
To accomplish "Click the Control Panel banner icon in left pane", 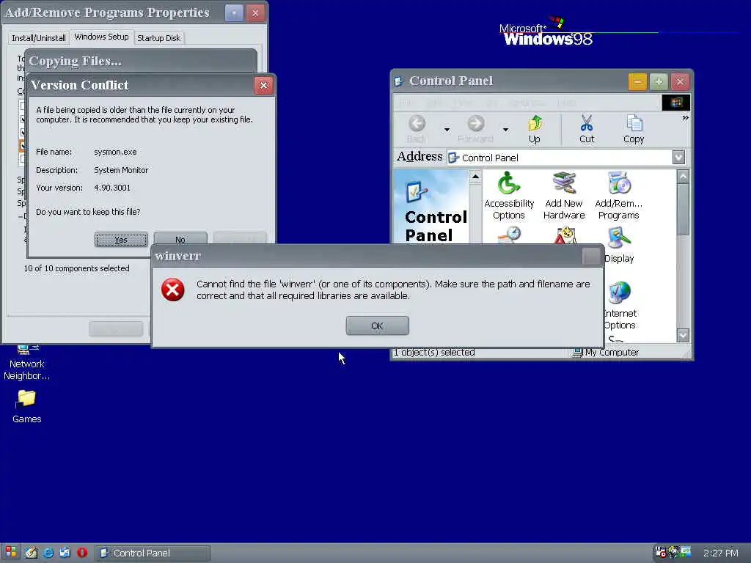I will (x=417, y=191).
